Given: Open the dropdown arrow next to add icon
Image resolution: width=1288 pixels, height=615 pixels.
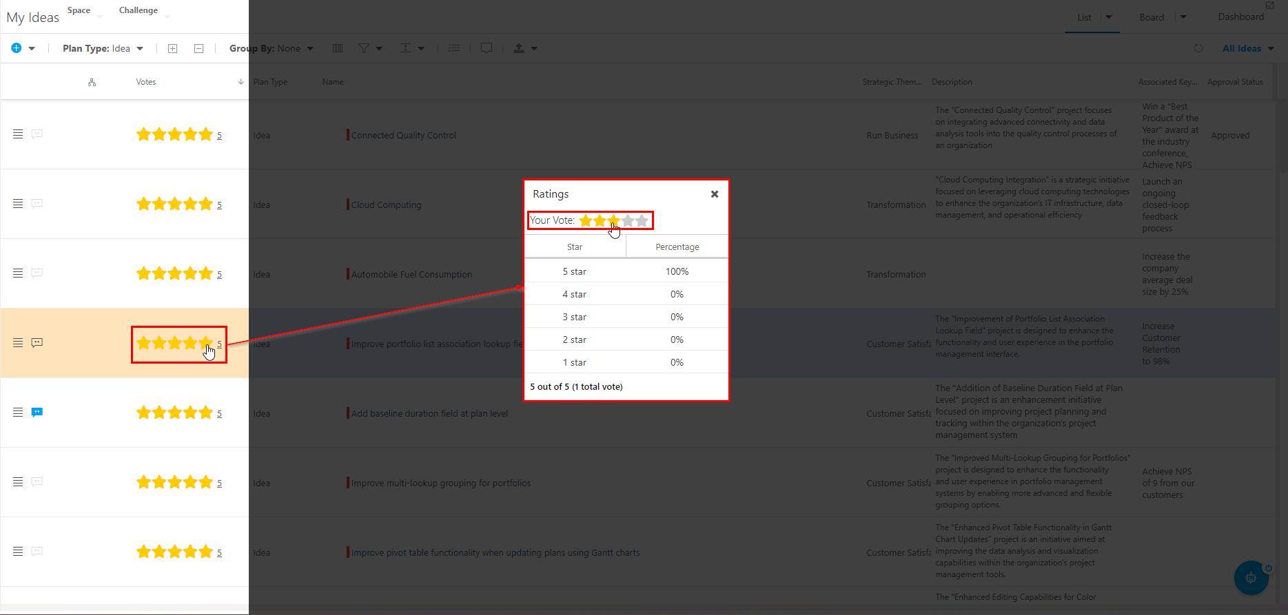Looking at the screenshot, I should [x=32, y=48].
